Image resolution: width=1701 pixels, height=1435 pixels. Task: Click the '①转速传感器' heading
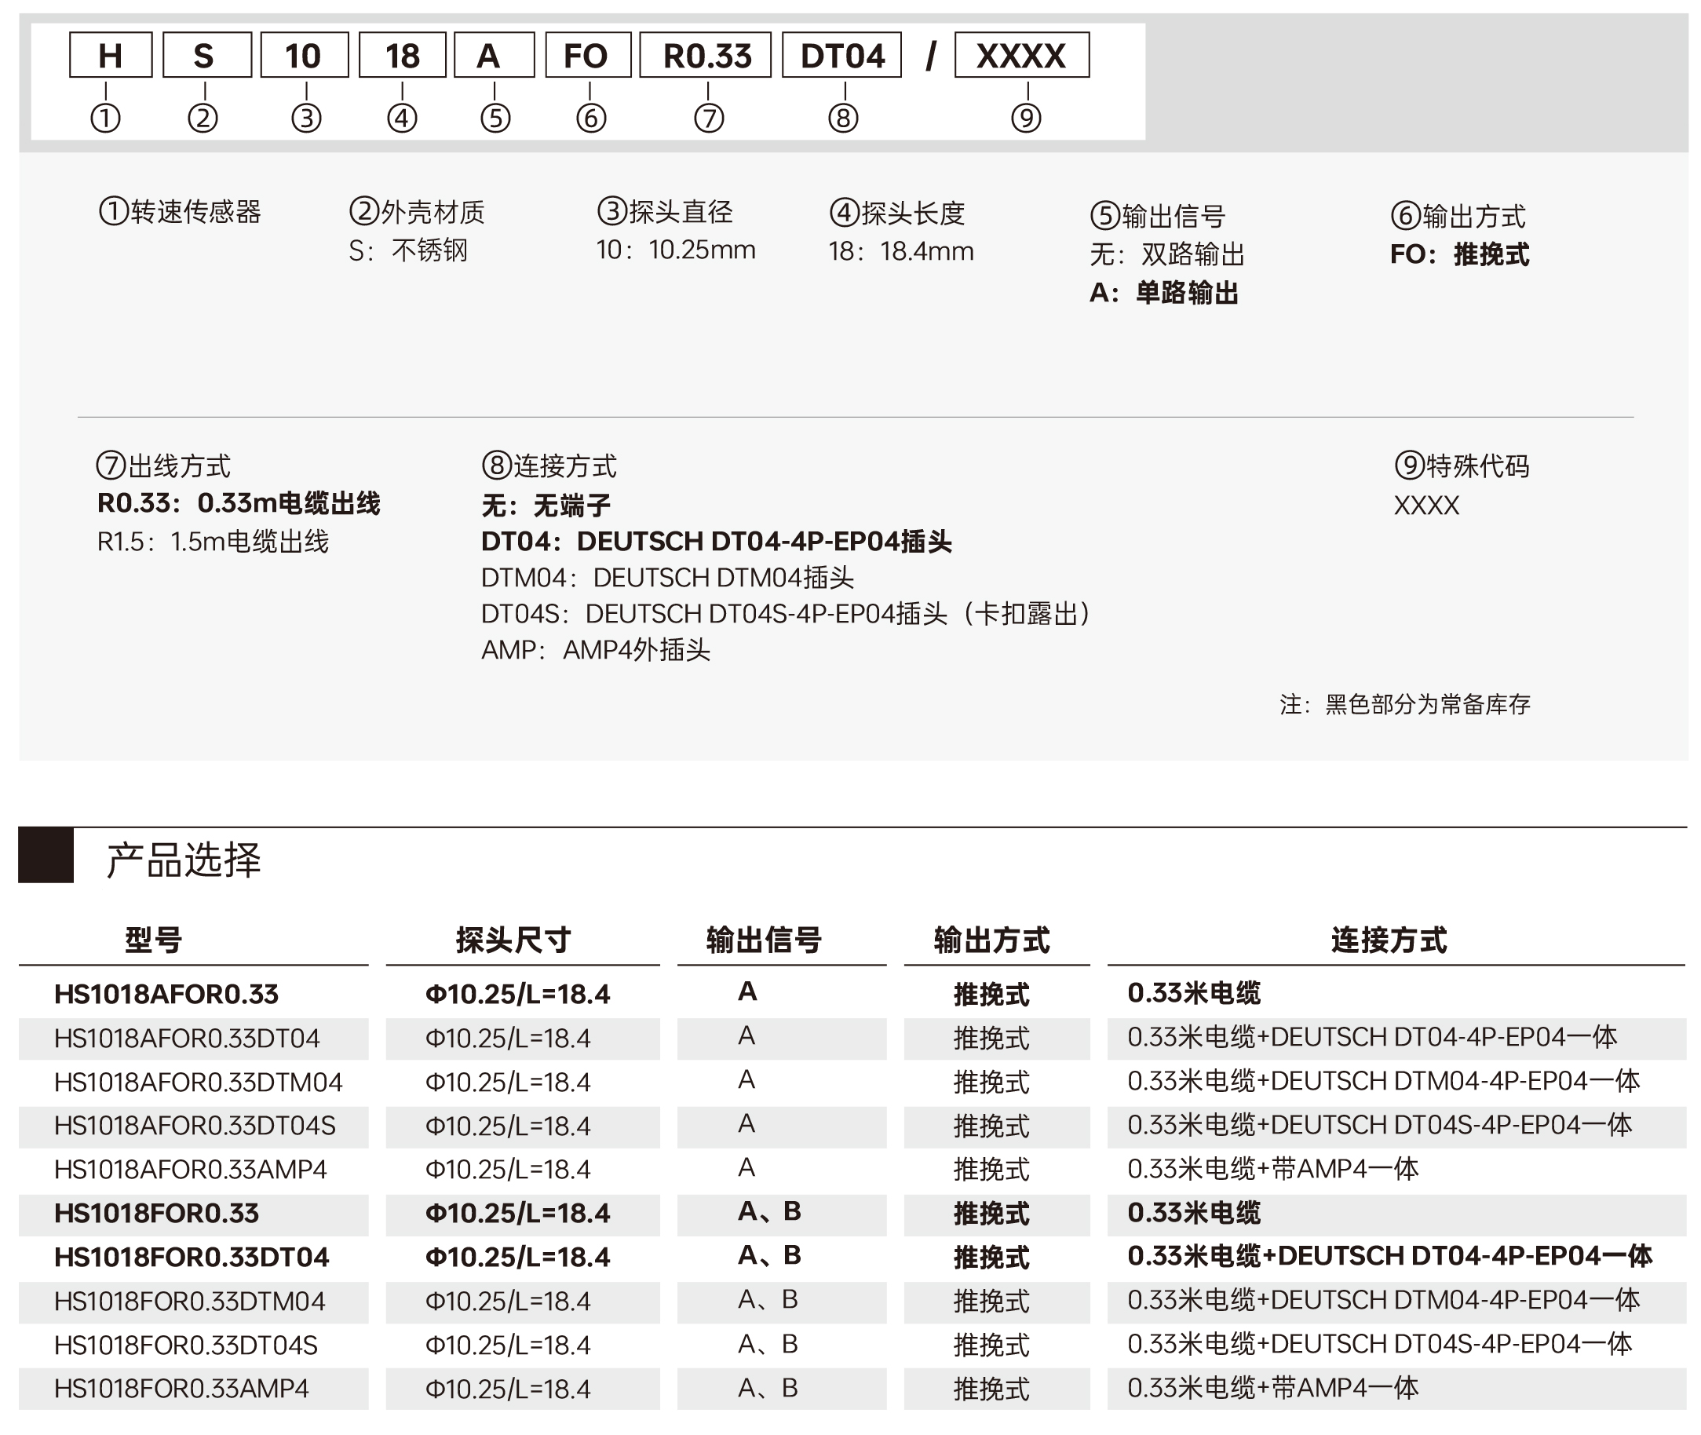coord(180,211)
